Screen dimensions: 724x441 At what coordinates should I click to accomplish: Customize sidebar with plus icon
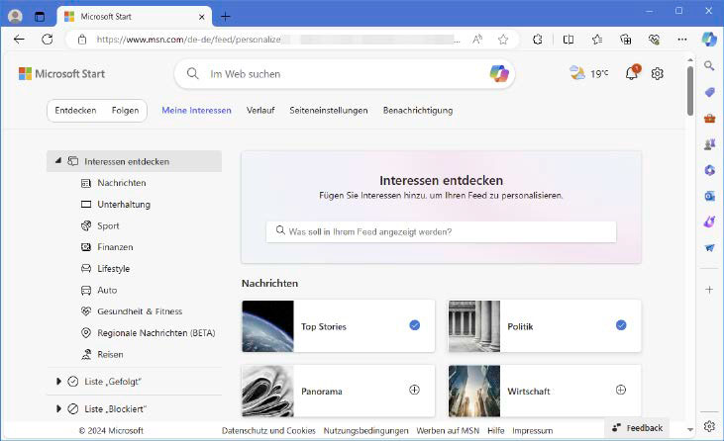point(709,290)
